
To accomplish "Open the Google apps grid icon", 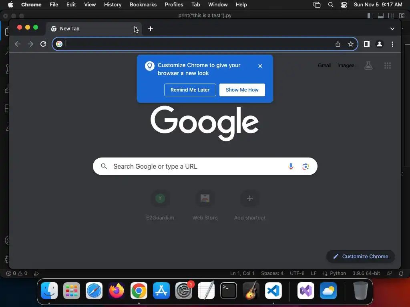I will click(388, 66).
